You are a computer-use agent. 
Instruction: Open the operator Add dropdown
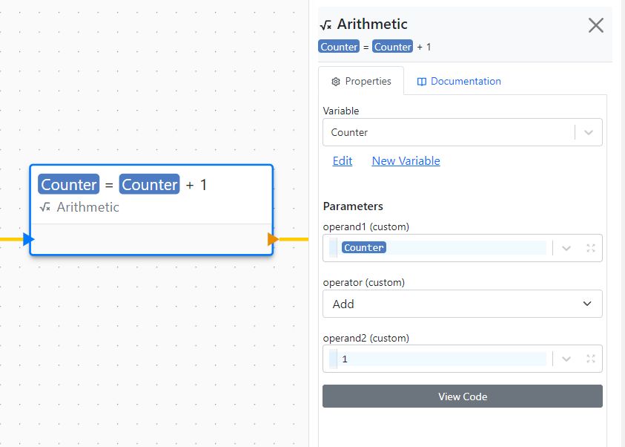tap(462, 304)
